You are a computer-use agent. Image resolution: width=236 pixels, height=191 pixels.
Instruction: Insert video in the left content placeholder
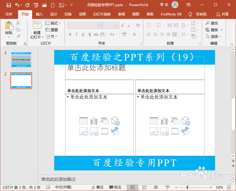105,131
